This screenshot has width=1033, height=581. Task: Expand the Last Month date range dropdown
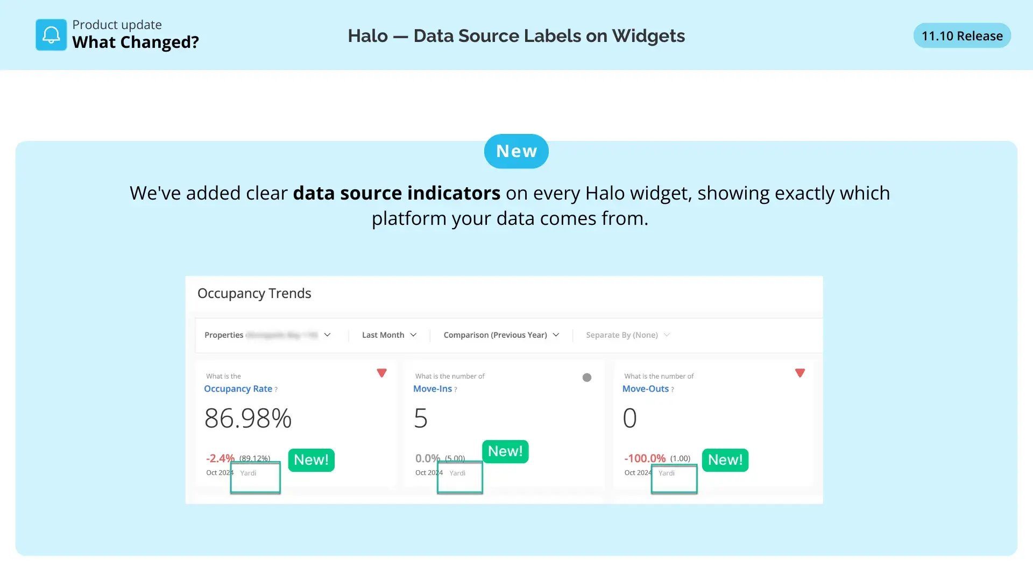[x=389, y=335]
